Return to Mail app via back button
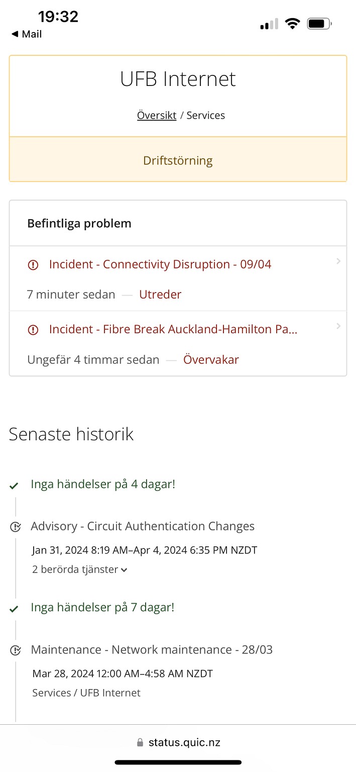The image size is (356, 772). tap(27, 34)
